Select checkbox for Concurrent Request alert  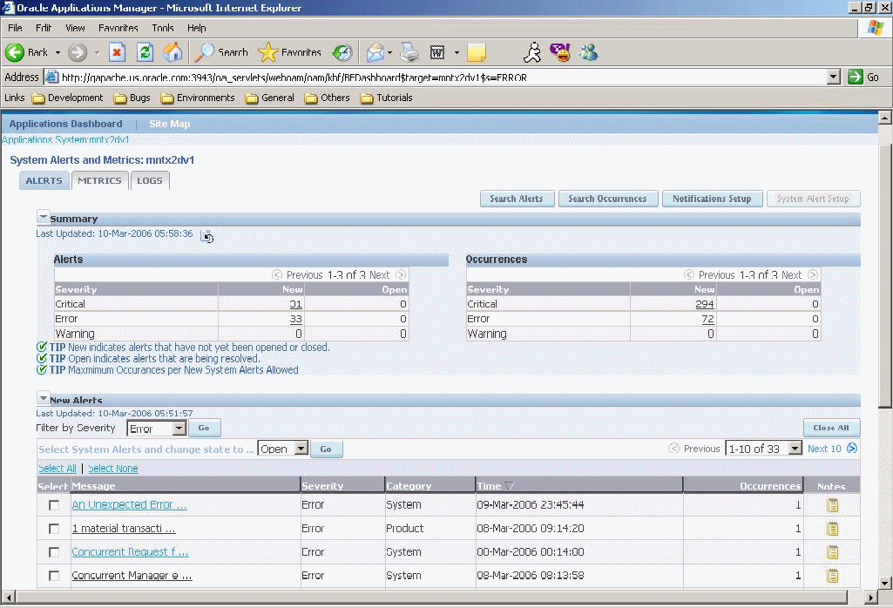[x=54, y=552]
